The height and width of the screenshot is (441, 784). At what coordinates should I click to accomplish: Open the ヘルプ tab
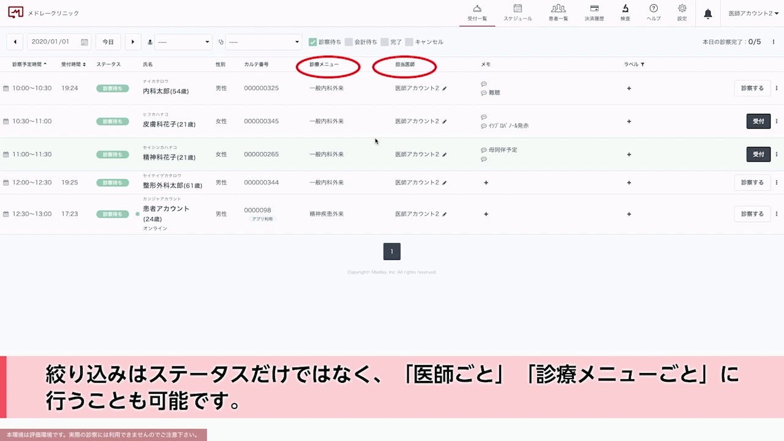(654, 13)
